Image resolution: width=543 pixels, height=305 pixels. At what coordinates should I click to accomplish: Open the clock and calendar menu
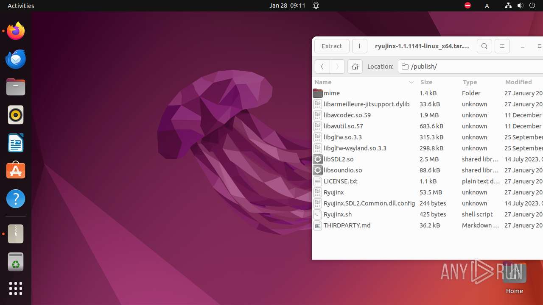click(x=287, y=6)
